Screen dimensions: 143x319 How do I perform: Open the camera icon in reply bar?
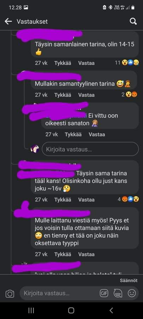tap(10, 293)
